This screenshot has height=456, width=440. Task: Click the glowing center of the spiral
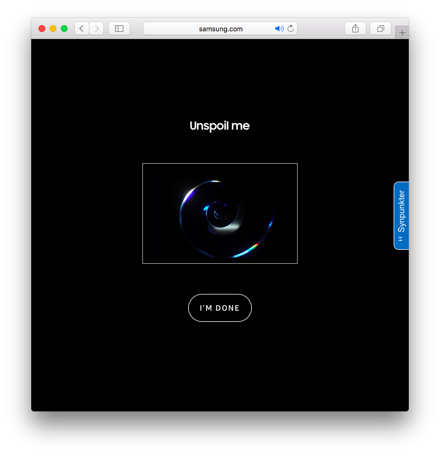tap(217, 213)
